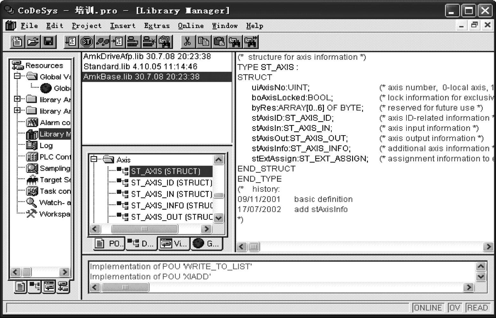Image resolution: width=496 pixels, height=318 pixels.
Task: Click scroll right arrow under data types tree
Action: coord(206,229)
